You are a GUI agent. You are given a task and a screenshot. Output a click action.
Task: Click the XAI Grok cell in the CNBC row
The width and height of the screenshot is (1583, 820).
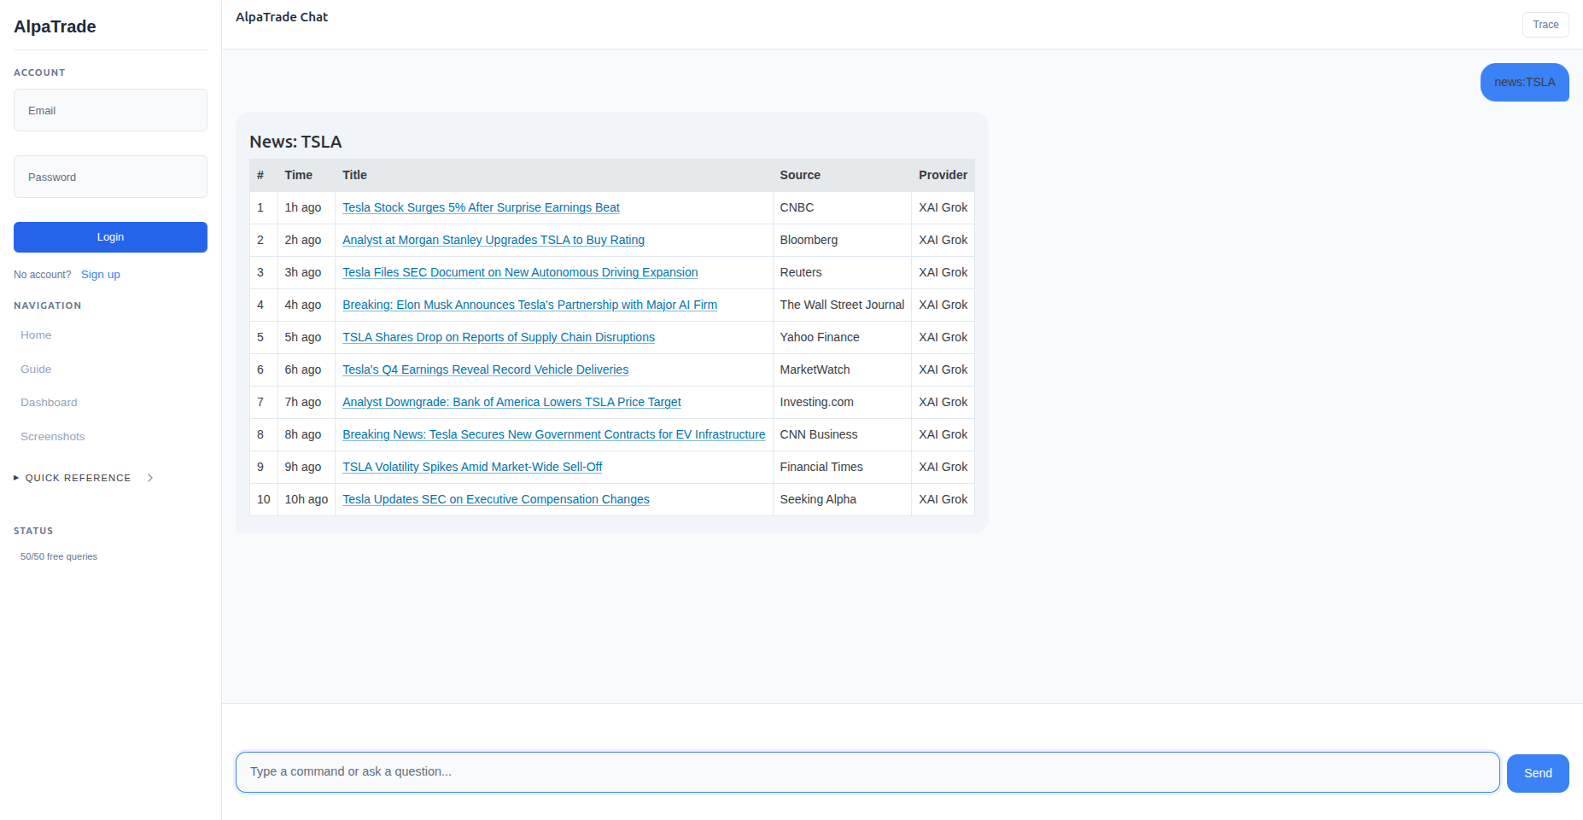[x=943, y=207]
